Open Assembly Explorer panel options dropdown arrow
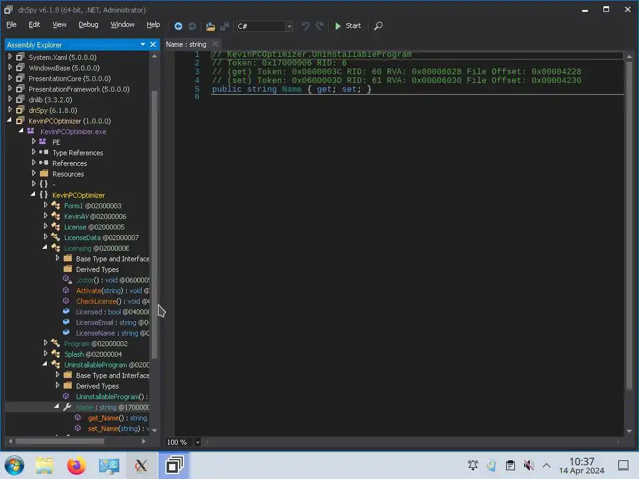 click(x=143, y=44)
